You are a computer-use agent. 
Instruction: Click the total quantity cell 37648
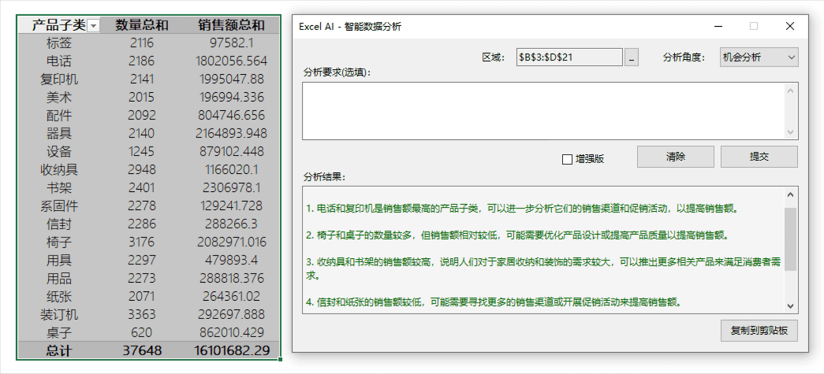pyautogui.click(x=142, y=350)
